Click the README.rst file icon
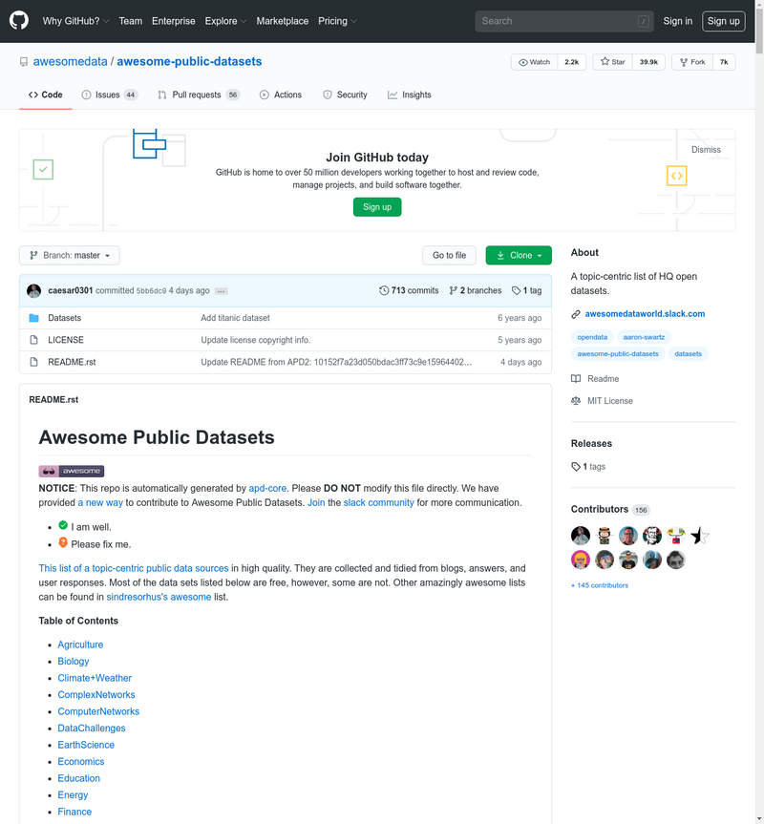 (x=34, y=362)
